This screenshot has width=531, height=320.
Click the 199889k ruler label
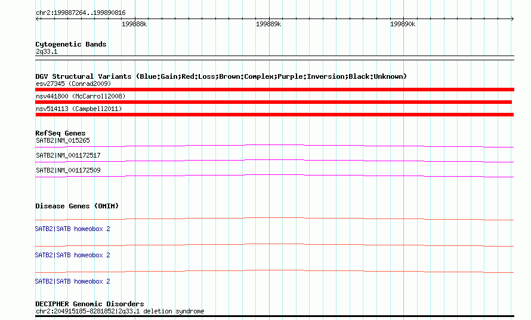(x=268, y=24)
